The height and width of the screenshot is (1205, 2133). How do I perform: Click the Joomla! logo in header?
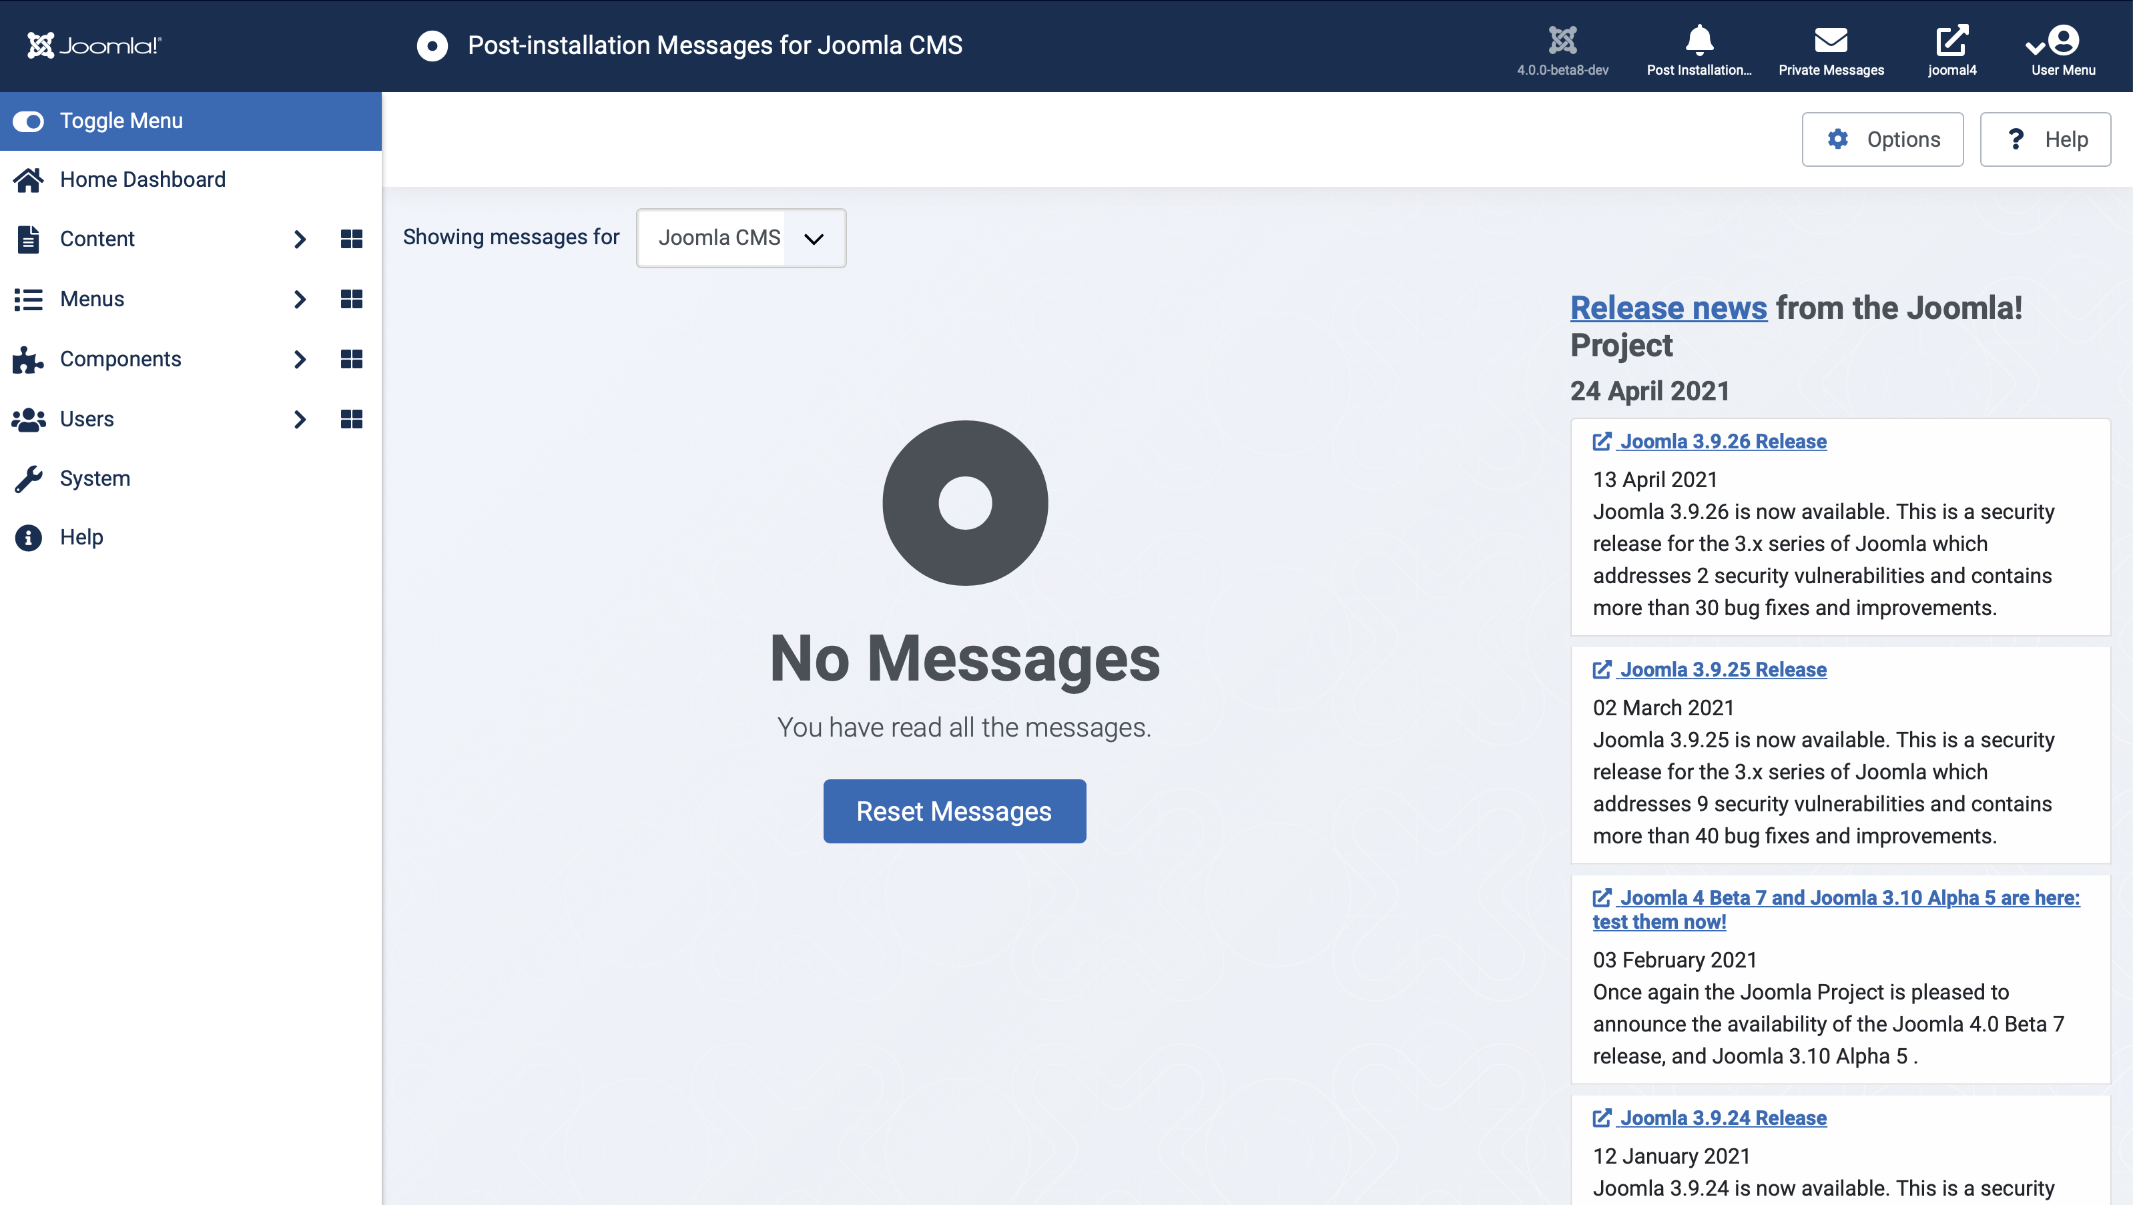pyautogui.click(x=94, y=45)
